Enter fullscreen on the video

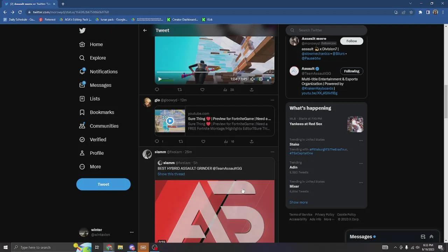[x=269, y=79]
